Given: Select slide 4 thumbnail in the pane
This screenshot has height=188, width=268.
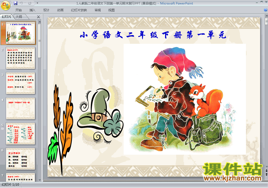Looking at the screenshot, I should [x=20, y=109].
